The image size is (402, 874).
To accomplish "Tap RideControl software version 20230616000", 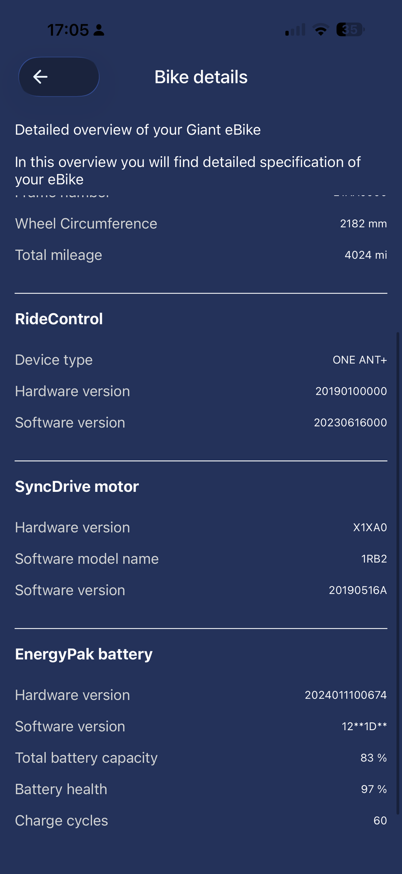I will (x=350, y=422).
